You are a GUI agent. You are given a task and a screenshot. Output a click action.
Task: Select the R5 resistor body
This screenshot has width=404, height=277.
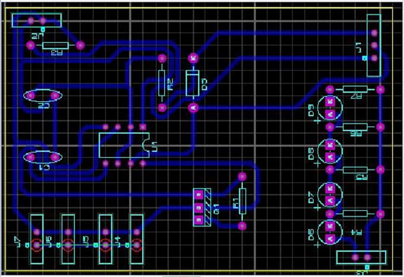[355, 170]
